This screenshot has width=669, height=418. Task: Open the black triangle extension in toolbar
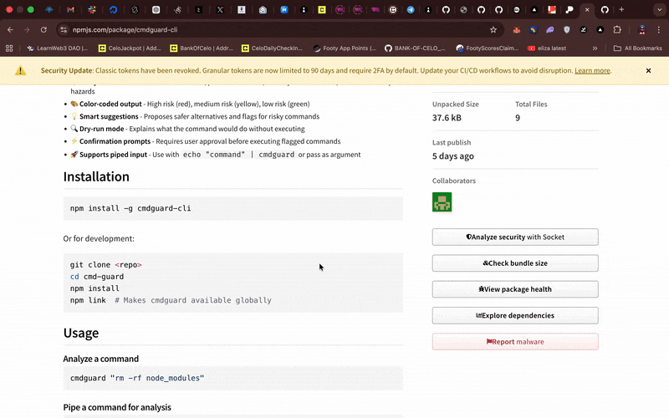point(600,29)
